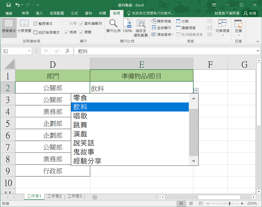This screenshot has height=207, width=262.
Task: Open 開新視窗 new window
Action: tap(161, 21)
